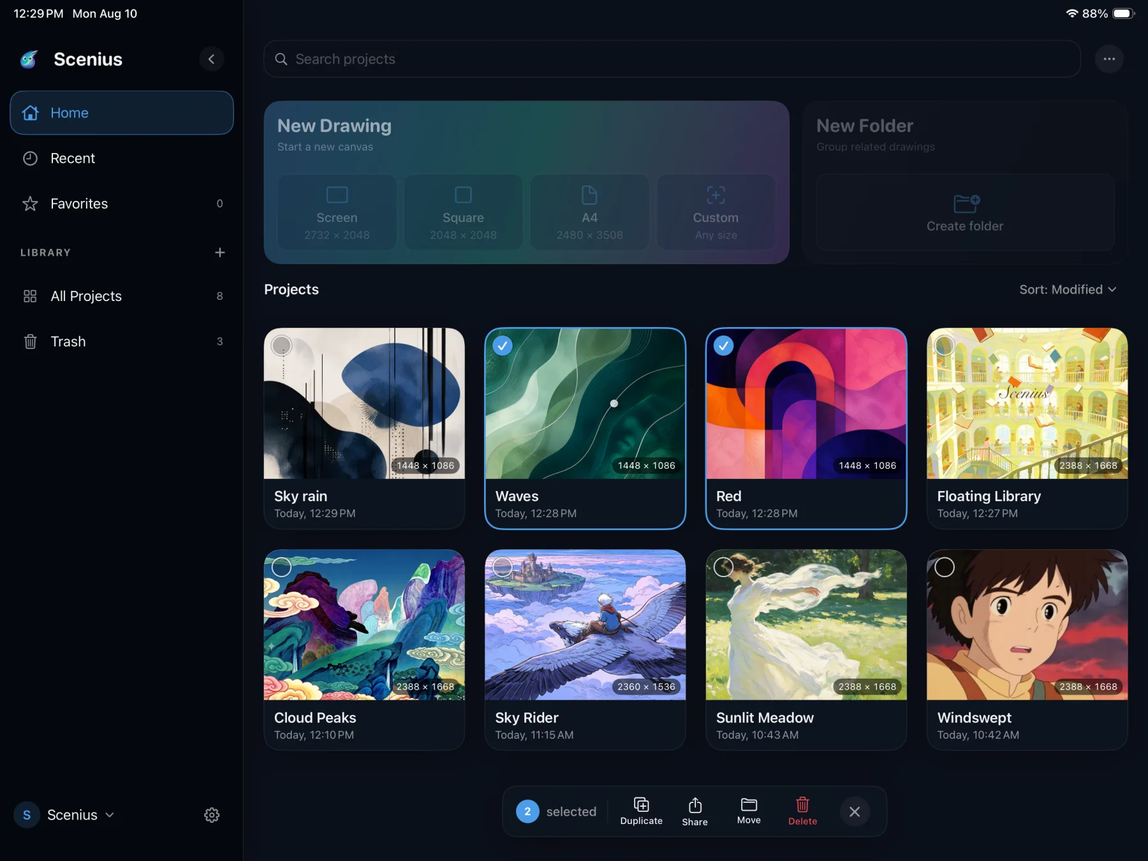The height and width of the screenshot is (861, 1148).
Task: Deselect the Red project checkmark
Action: tap(723, 346)
